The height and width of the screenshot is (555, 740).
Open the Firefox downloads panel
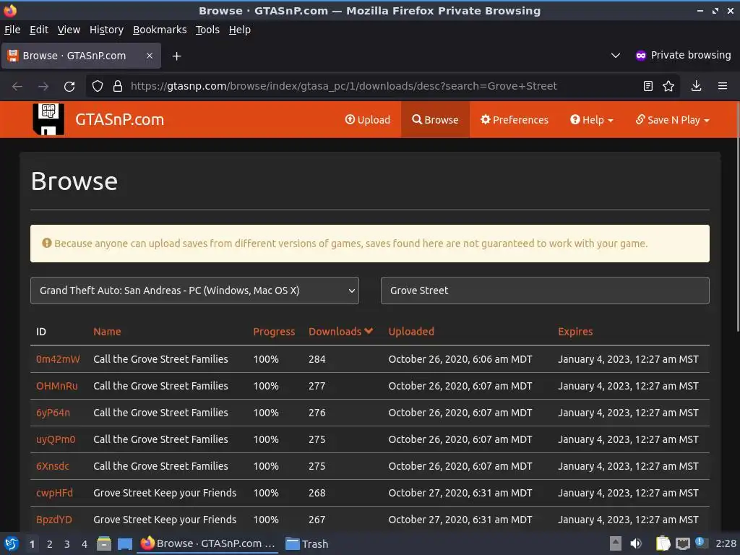tap(696, 86)
